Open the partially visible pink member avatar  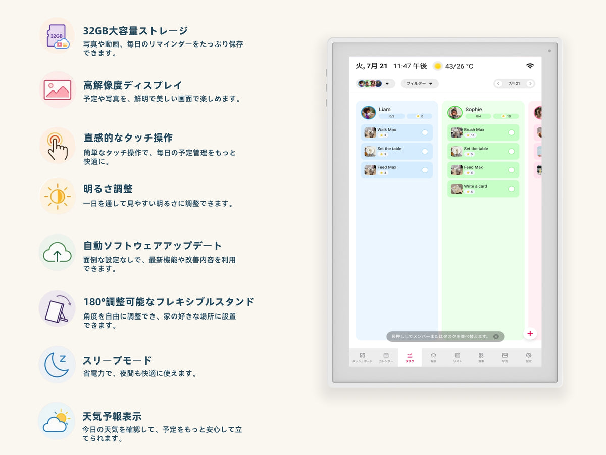coord(538,113)
